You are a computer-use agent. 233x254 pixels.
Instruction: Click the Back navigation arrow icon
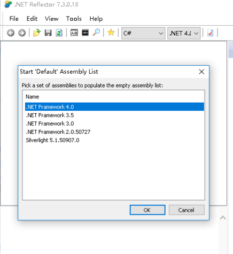click(11, 33)
